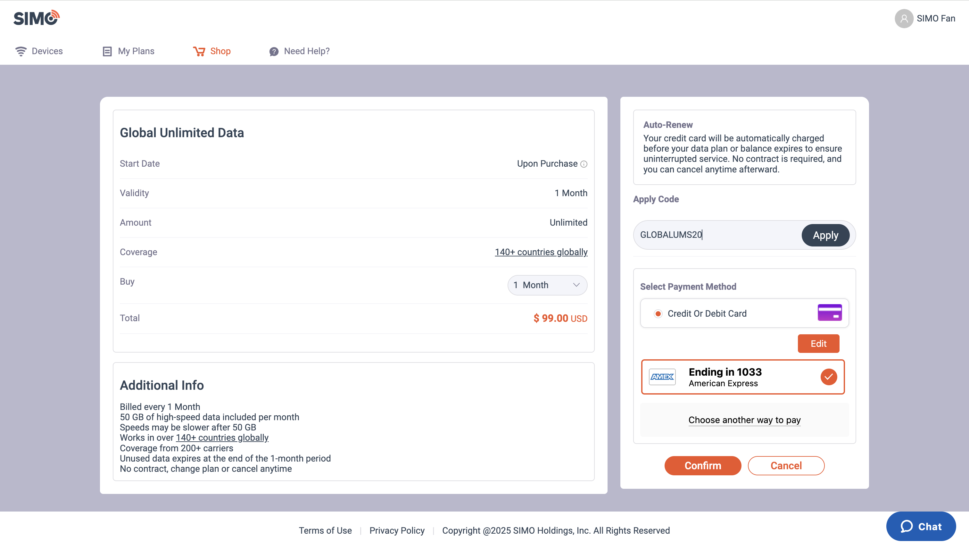Click the Auto-Renew heading
The width and height of the screenshot is (969, 550).
coord(668,125)
